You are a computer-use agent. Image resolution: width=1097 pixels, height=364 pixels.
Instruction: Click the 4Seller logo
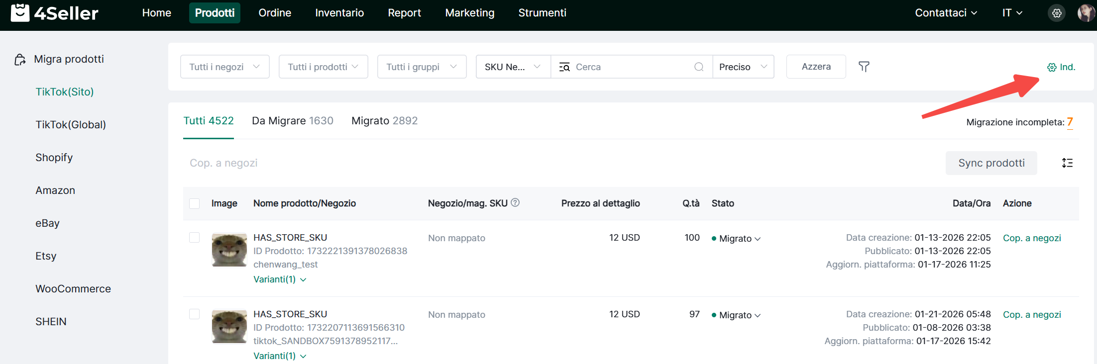[55, 13]
